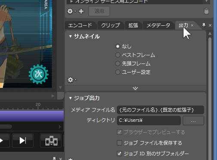Close the bottom-left panel
The image size is (217, 160).
pos(61,159)
